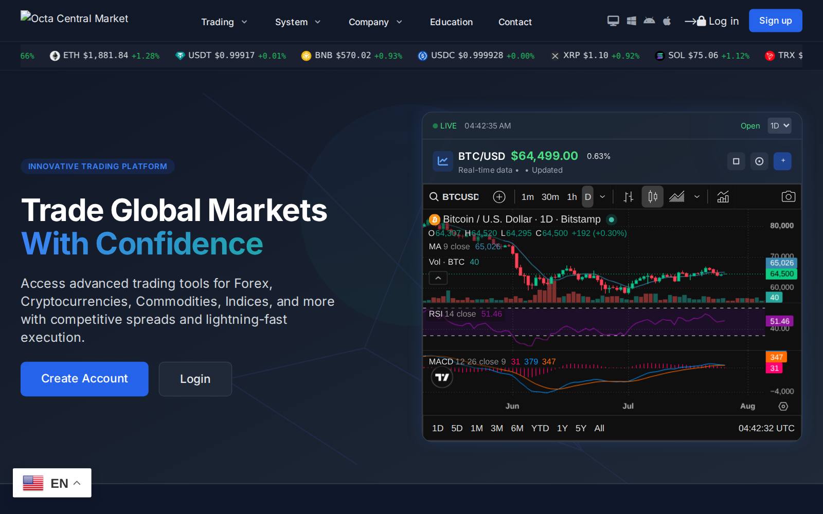Image resolution: width=823 pixels, height=514 pixels.
Task: Set chart range to 1M
Action: (x=476, y=428)
